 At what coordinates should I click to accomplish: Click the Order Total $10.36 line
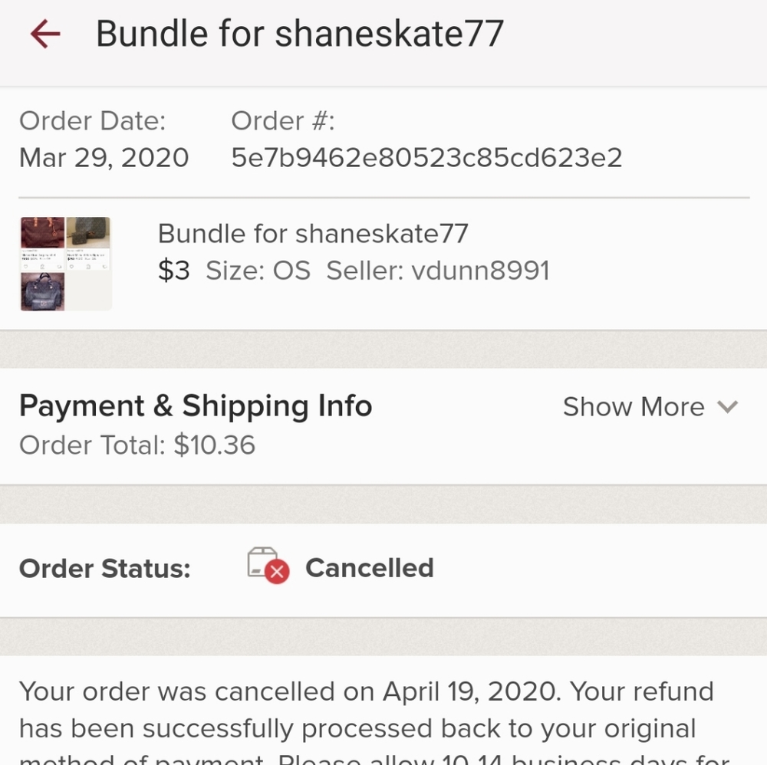[137, 445]
